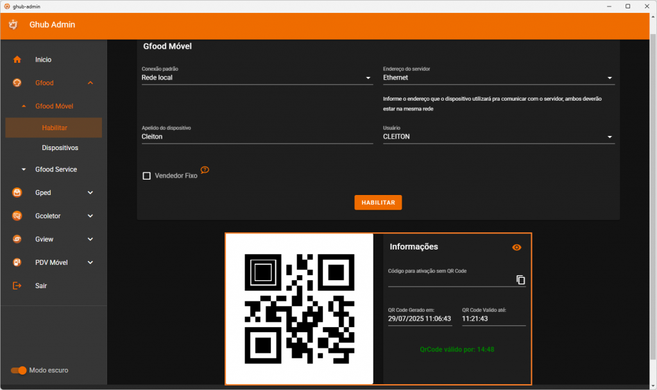Click the QR code image
The height and width of the screenshot is (390, 657).
click(299, 309)
